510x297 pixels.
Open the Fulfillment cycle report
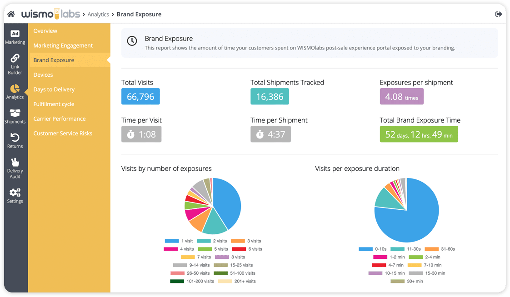click(54, 104)
